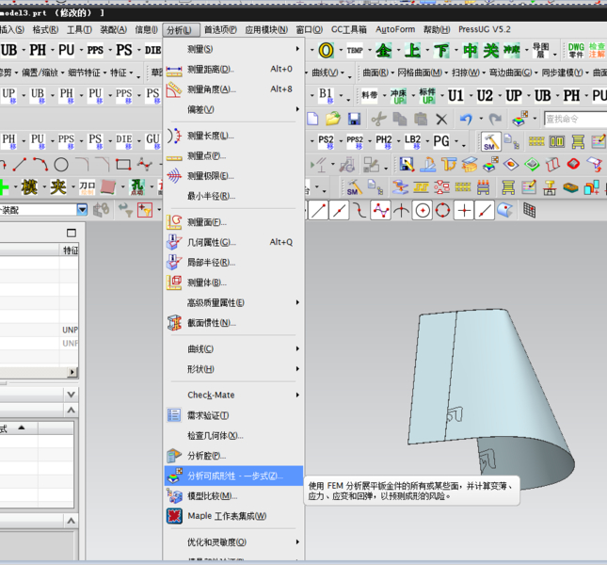Click the One-step Formability Analysis item
Image resolution: width=607 pixels, height=565 pixels.
[233, 476]
